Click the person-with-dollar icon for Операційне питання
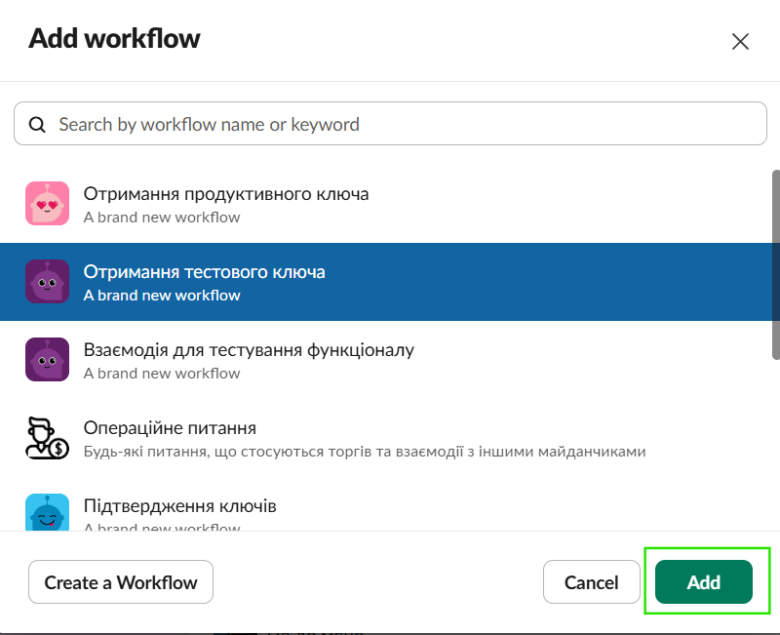The width and height of the screenshot is (780, 635). point(47,438)
